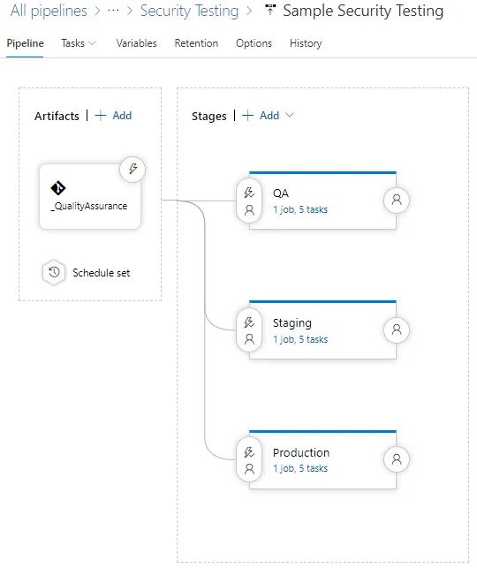Select the Staging stage card
This screenshot has width=477, height=568.
point(322,330)
